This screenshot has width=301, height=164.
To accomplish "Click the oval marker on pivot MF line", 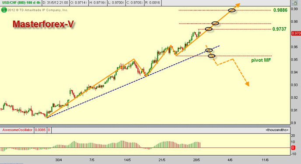I will 212,56.
